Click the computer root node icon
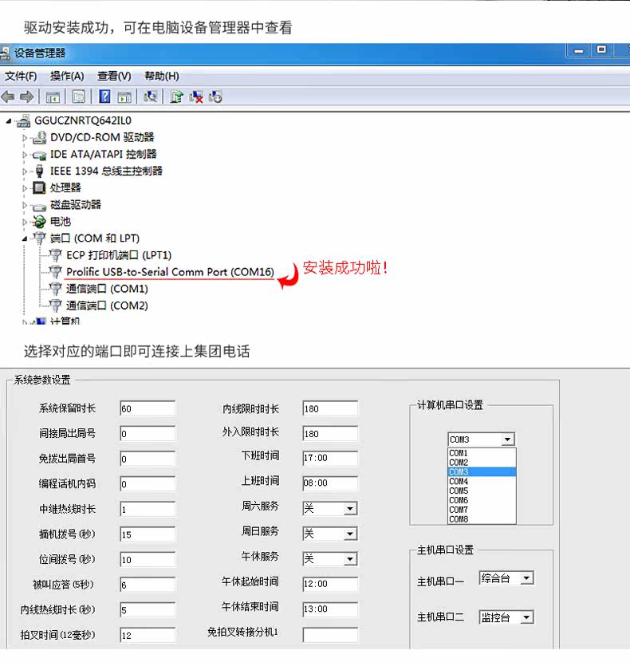This screenshot has height=666, width=630. [x=23, y=121]
